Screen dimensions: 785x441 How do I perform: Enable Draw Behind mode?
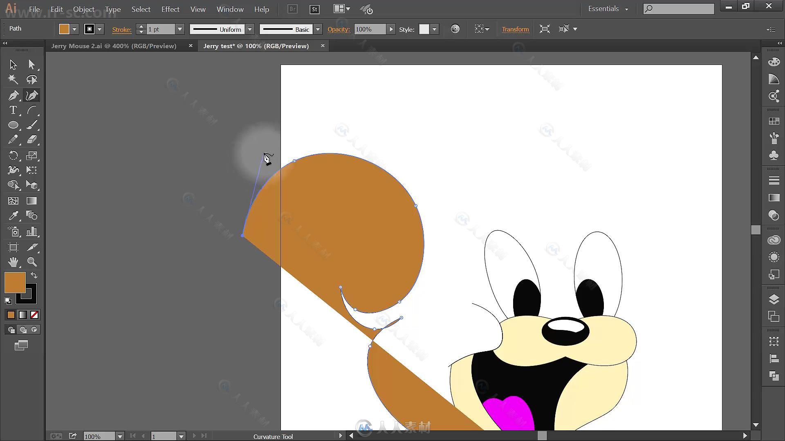pyautogui.click(x=23, y=330)
